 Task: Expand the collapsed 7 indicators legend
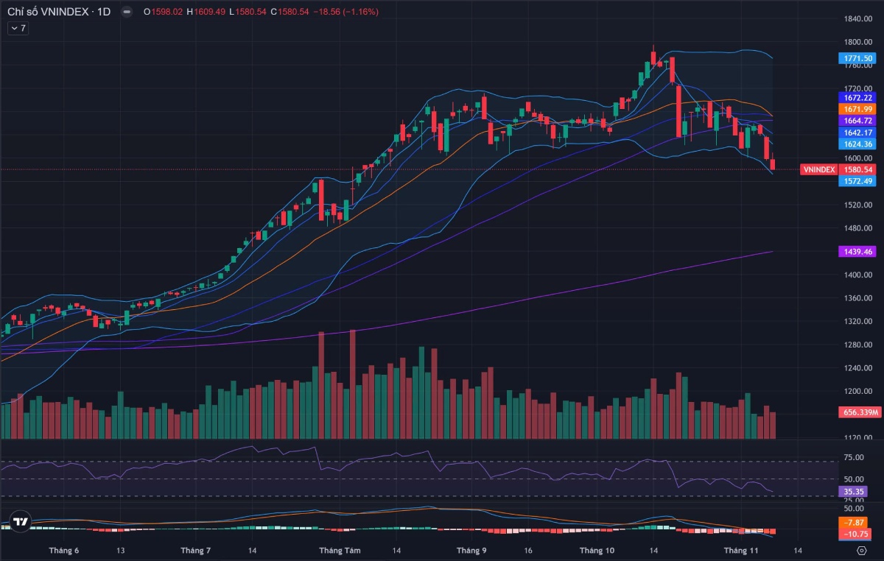18,28
